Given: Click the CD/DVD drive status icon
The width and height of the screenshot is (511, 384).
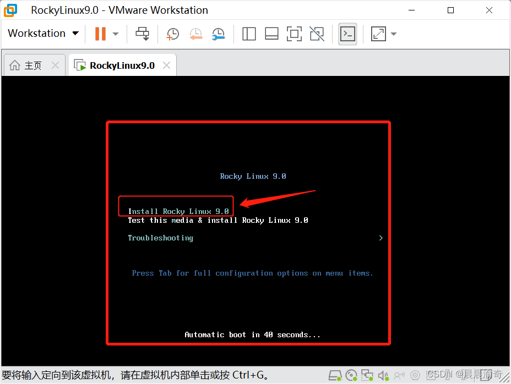Looking at the screenshot, I should [x=351, y=375].
